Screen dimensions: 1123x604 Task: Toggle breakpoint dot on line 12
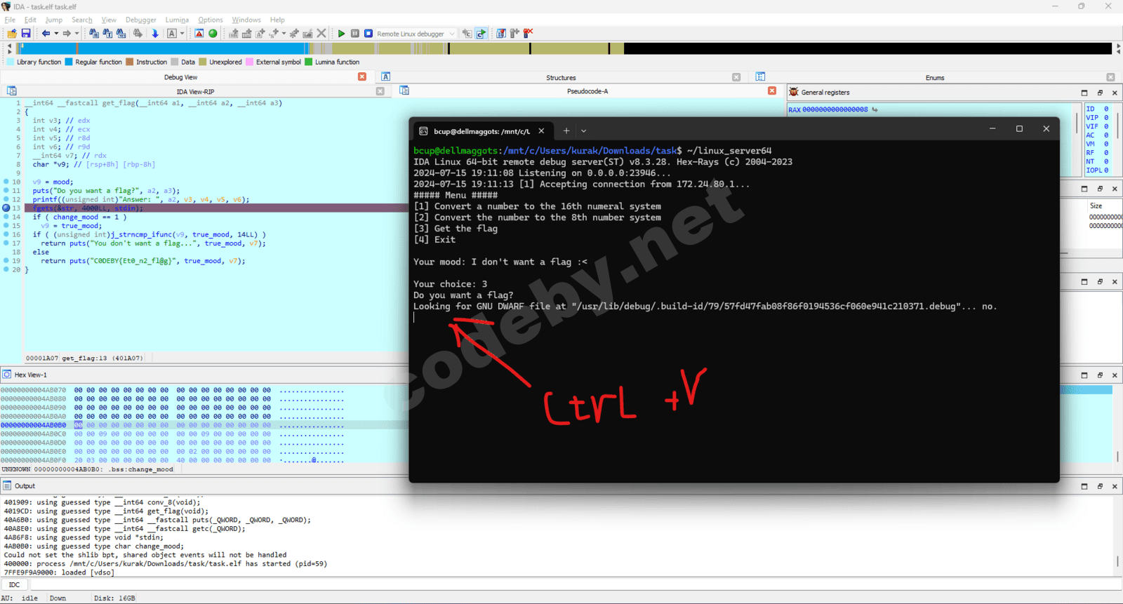(6, 199)
